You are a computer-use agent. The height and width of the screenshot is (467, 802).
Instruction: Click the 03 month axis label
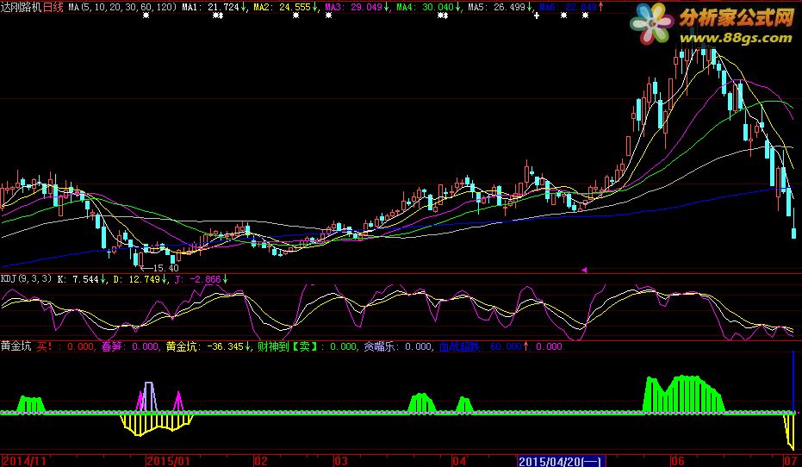341,461
